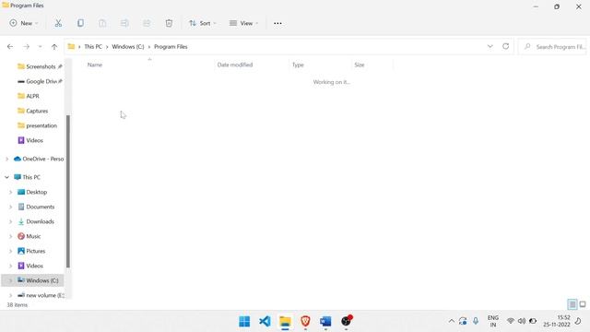Open the See more ellipsis menu

(x=277, y=23)
